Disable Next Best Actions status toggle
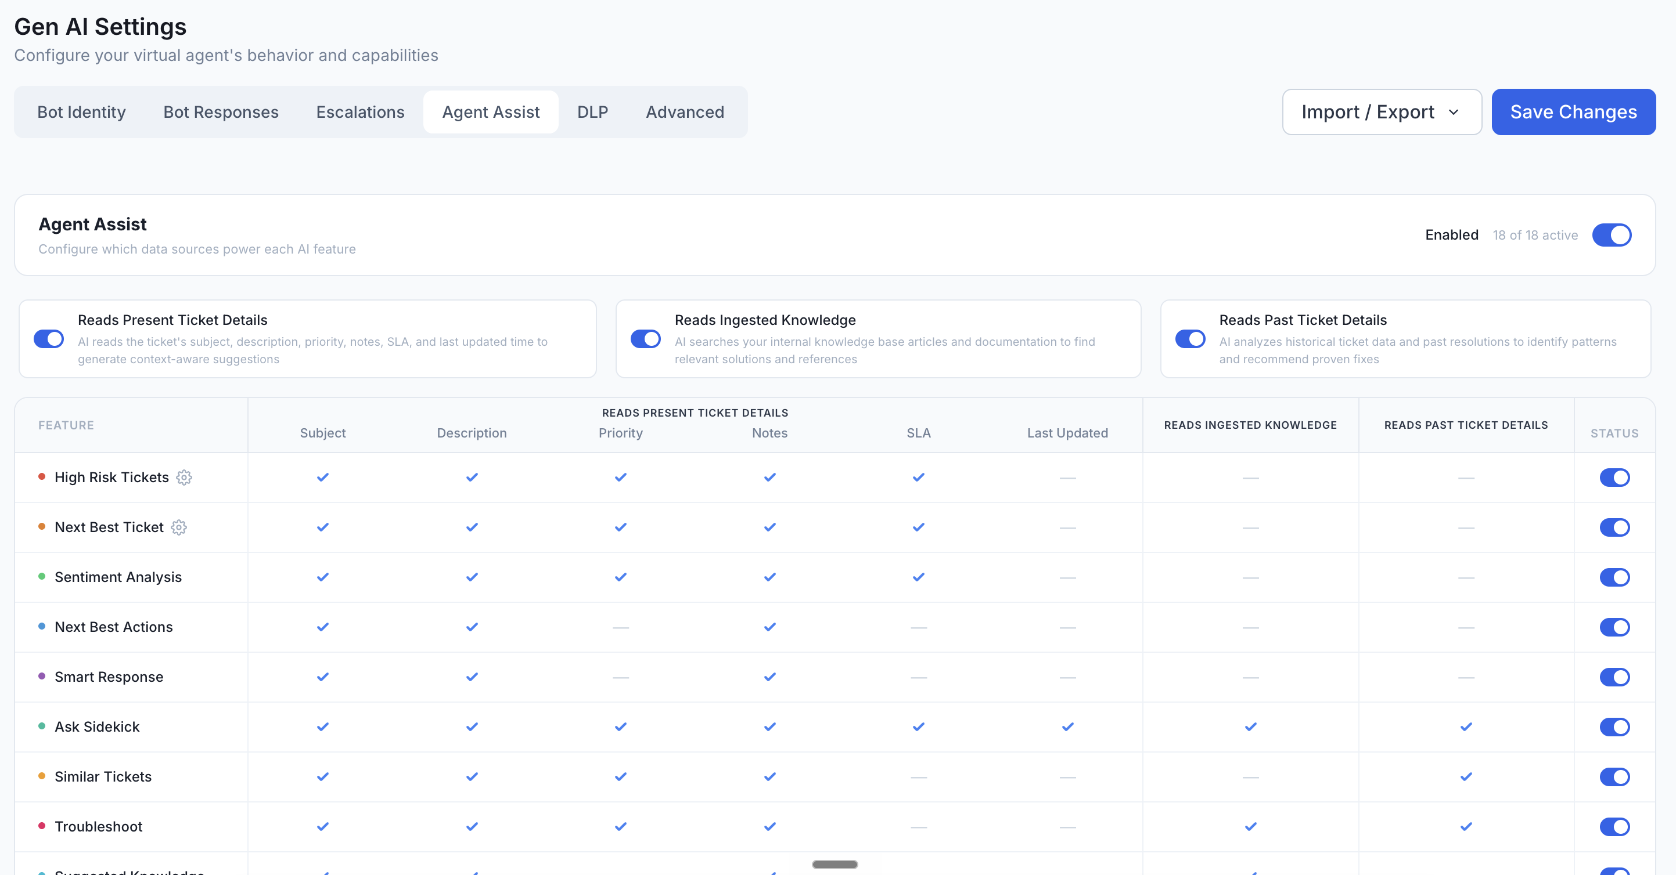 (x=1614, y=627)
